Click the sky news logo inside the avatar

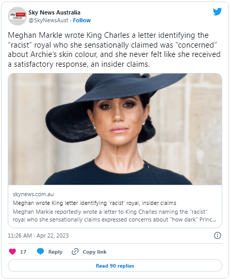pos(17,16)
